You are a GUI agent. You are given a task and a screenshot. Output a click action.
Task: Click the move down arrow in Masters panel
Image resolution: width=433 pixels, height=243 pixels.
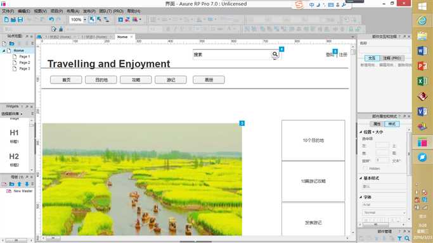27,184
